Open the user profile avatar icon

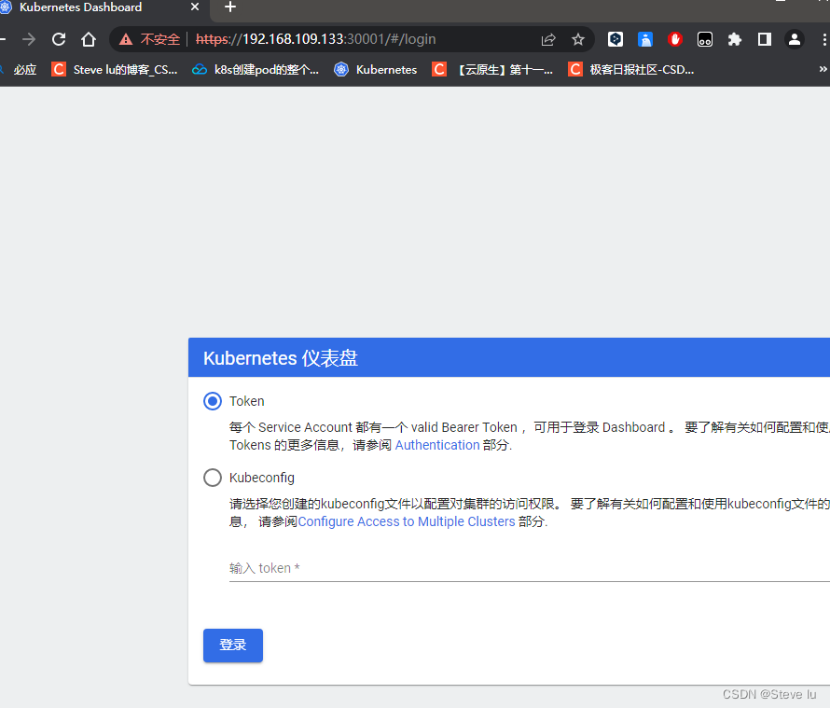794,39
